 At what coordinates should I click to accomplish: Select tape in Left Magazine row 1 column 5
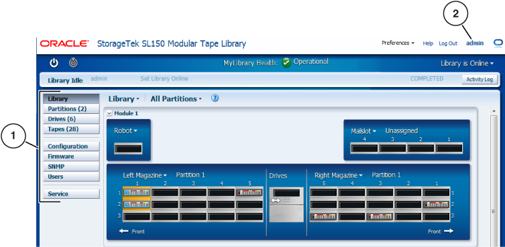click(249, 192)
